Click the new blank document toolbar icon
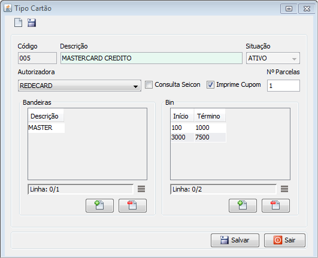318x258 pixels. [18, 23]
